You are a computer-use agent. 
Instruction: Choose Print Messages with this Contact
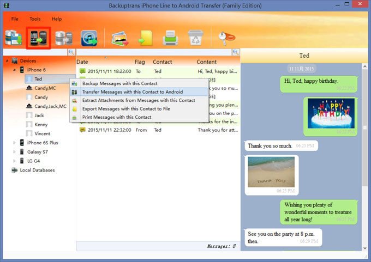(139, 117)
